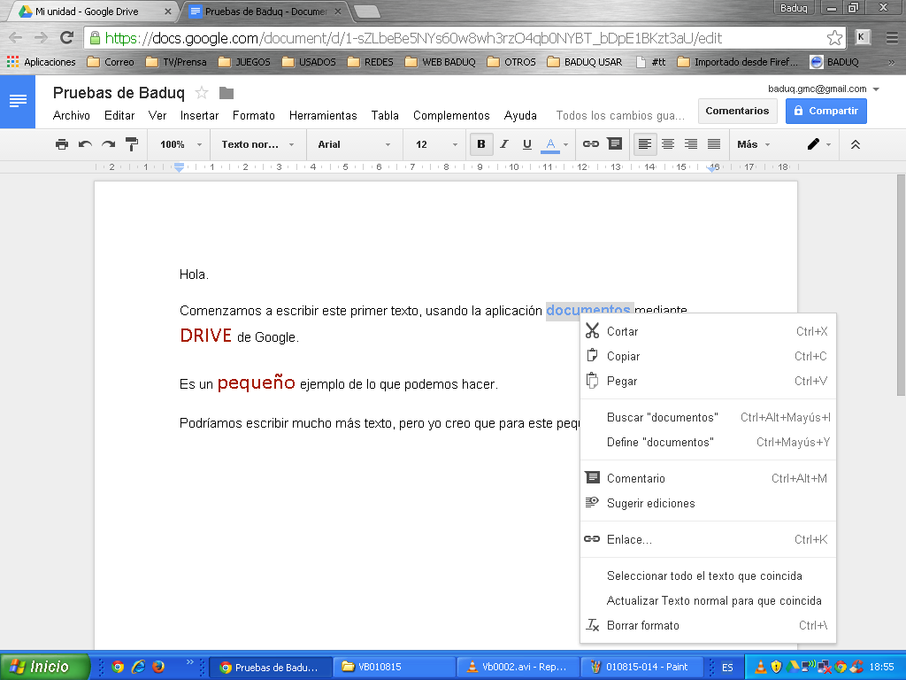Click the print icon in toolbar
Viewport: 906px width, 680px height.
pos(61,144)
